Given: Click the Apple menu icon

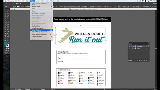Looking at the screenshot, I should [6, 1].
